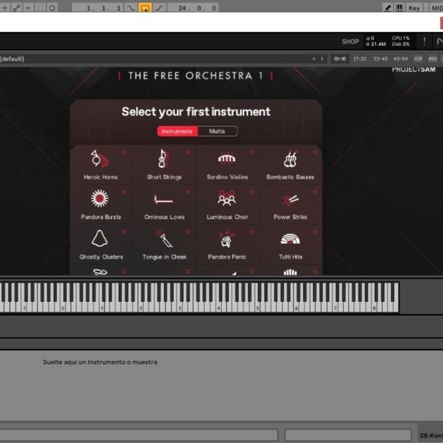
Task: Preview Short Strings with its speaker icon
Action: [x=188, y=152]
